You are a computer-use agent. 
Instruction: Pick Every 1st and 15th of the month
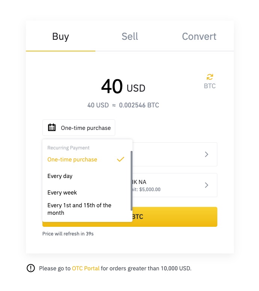click(80, 209)
